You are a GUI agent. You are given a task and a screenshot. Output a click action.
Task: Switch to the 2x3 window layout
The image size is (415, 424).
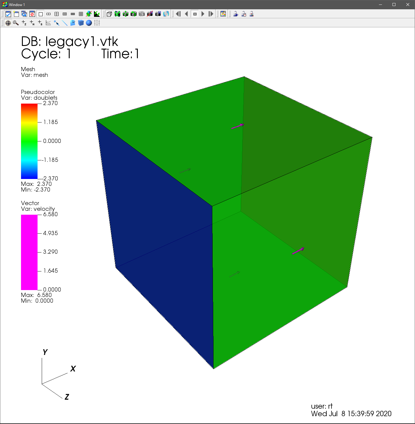pos(65,14)
